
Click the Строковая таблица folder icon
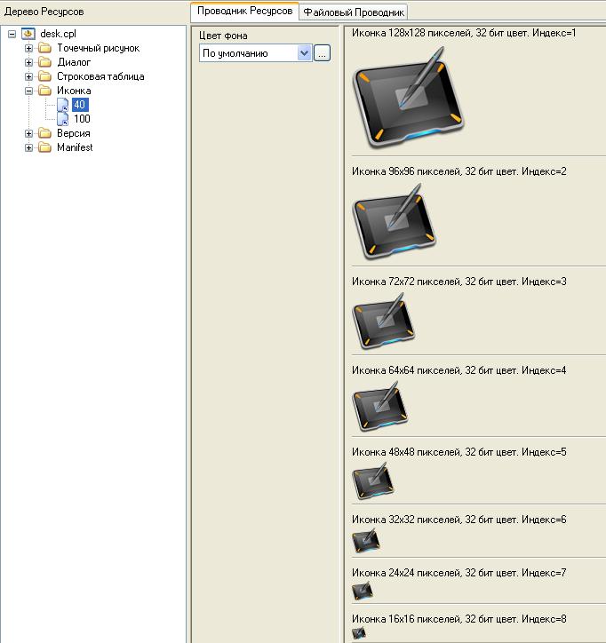pyautogui.click(x=44, y=76)
